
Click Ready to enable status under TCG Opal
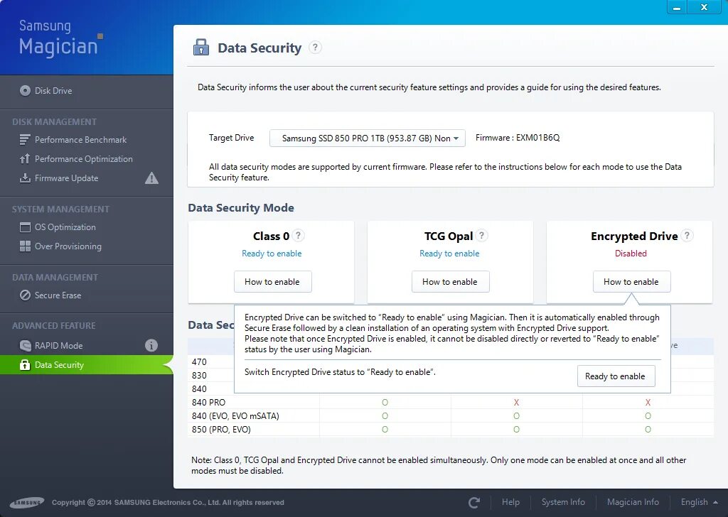tap(449, 254)
